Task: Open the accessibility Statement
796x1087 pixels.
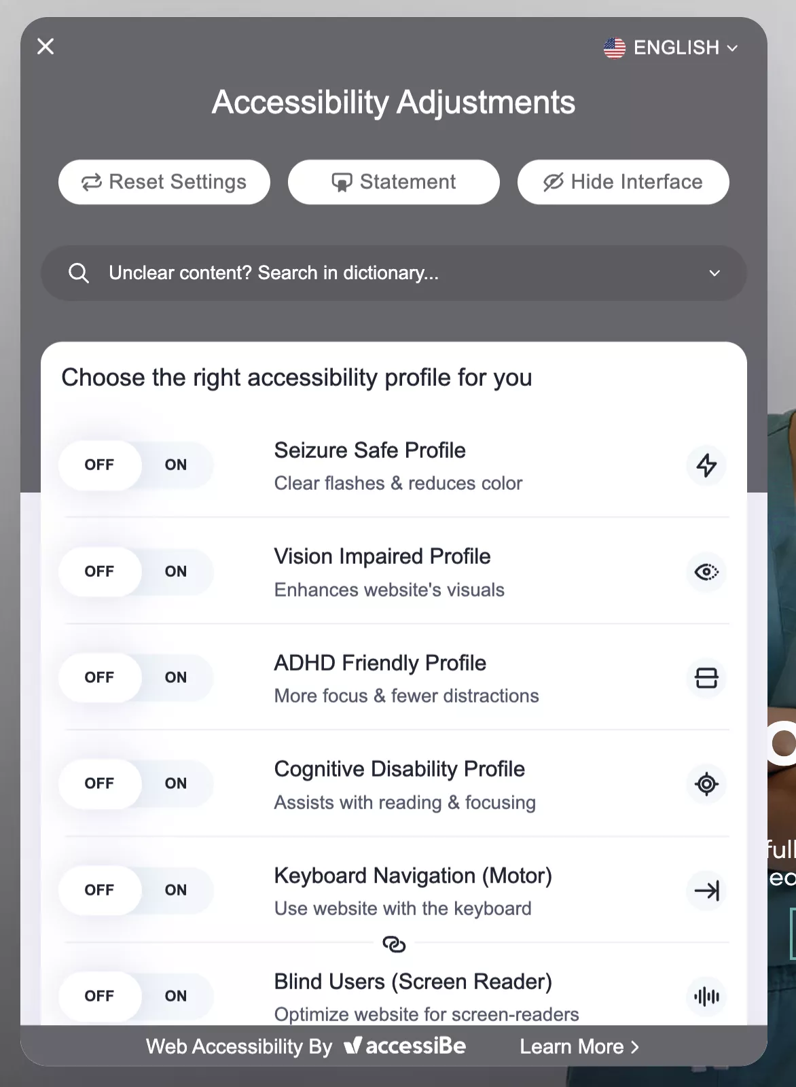Action: click(x=394, y=182)
